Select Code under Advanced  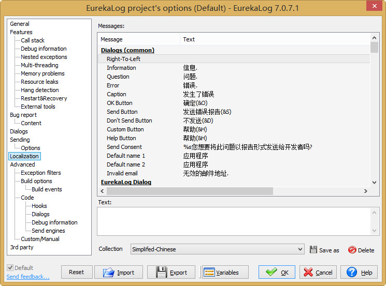coord(27,198)
